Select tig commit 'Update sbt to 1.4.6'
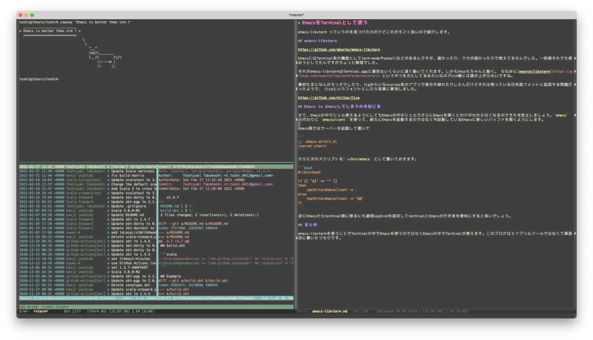 coord(88,242)
